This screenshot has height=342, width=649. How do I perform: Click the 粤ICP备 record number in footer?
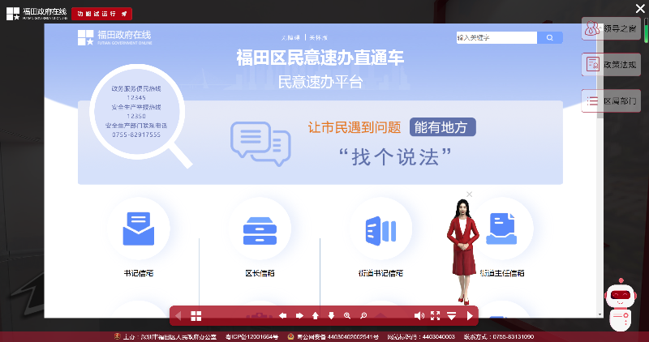[x=251, y=337]
